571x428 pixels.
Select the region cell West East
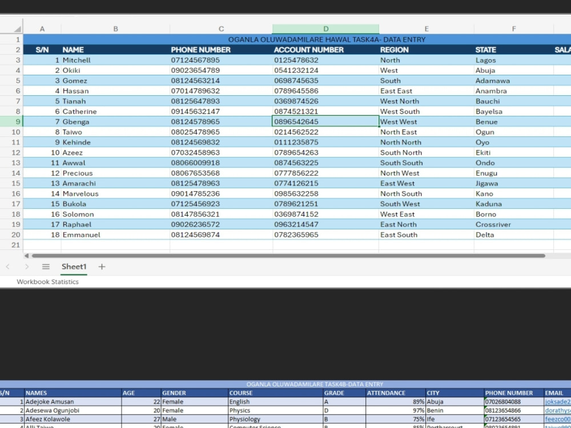(427, 215)
